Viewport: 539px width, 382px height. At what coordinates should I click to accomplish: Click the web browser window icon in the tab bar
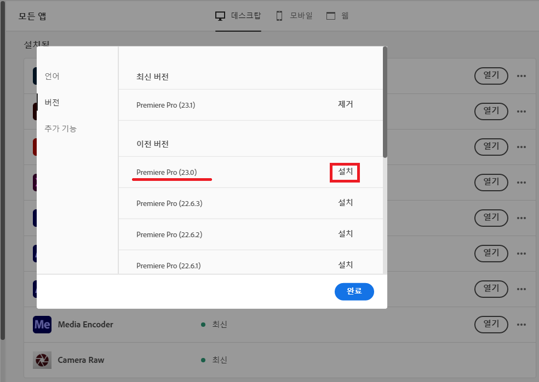coord(331,16)
